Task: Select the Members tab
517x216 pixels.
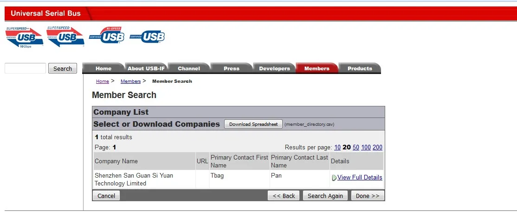Action: click(317, 68)
